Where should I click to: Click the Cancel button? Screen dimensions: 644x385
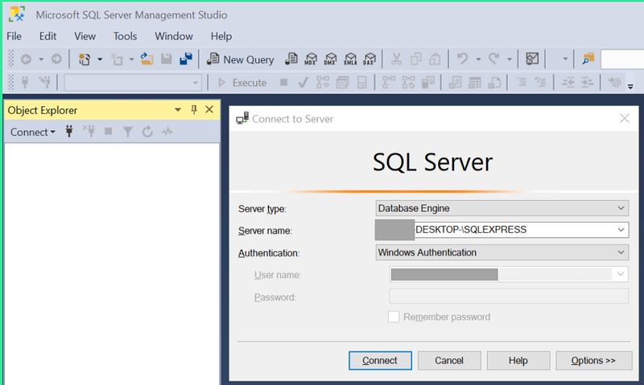tap(449, 360)
